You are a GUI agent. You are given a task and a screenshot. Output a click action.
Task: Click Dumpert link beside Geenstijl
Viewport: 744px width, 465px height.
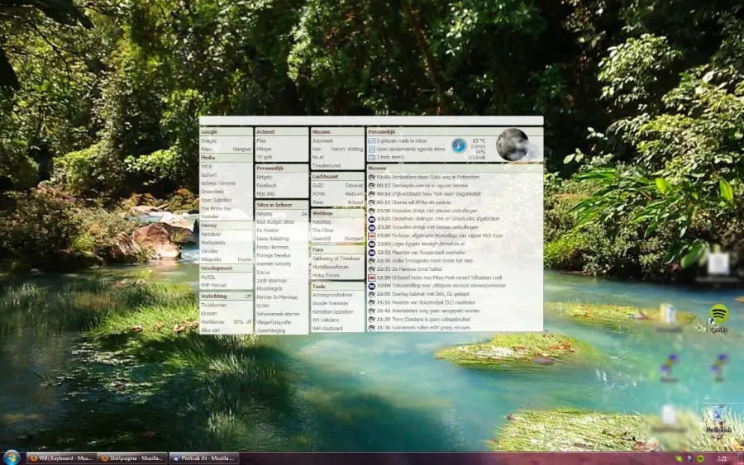(354, 239)
